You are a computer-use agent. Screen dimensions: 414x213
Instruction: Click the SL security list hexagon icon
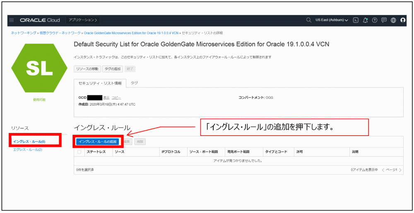39,68
